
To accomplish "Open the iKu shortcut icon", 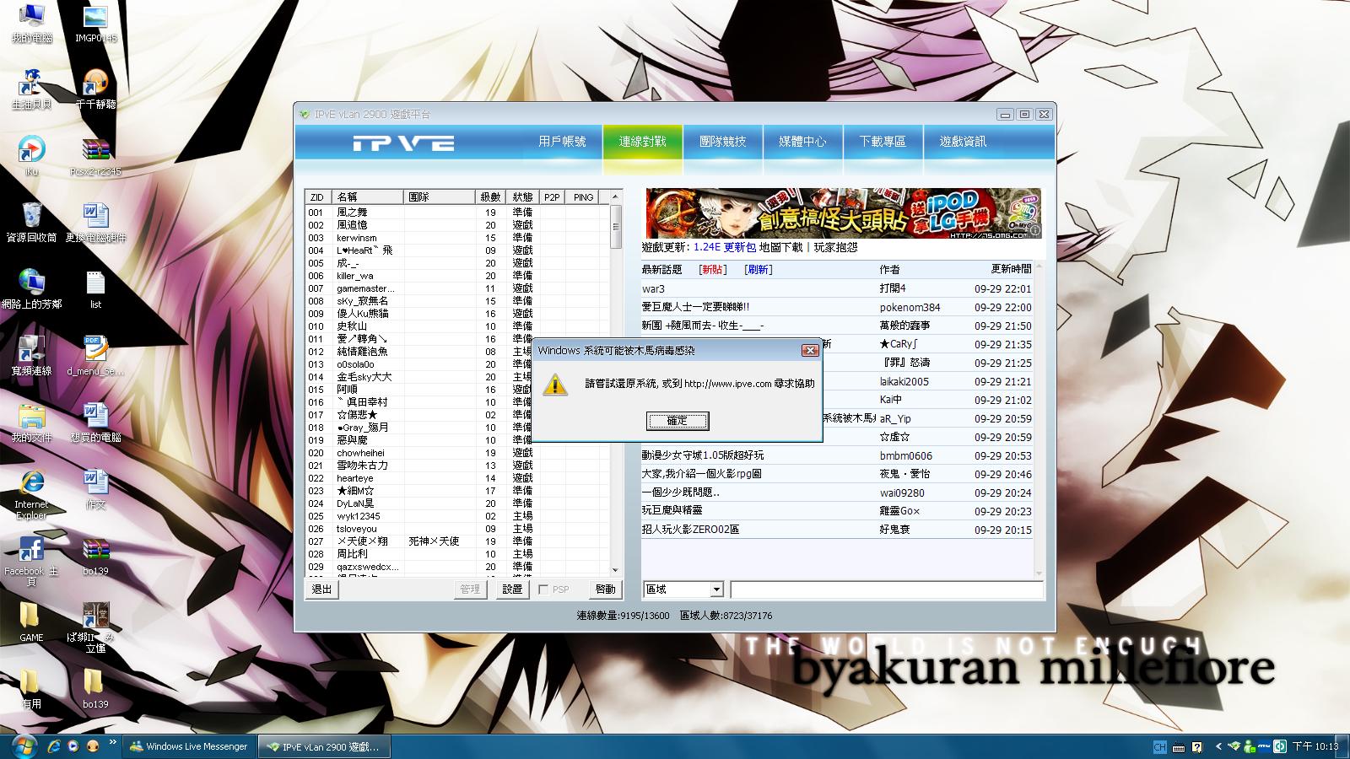I will pos(31,156).
